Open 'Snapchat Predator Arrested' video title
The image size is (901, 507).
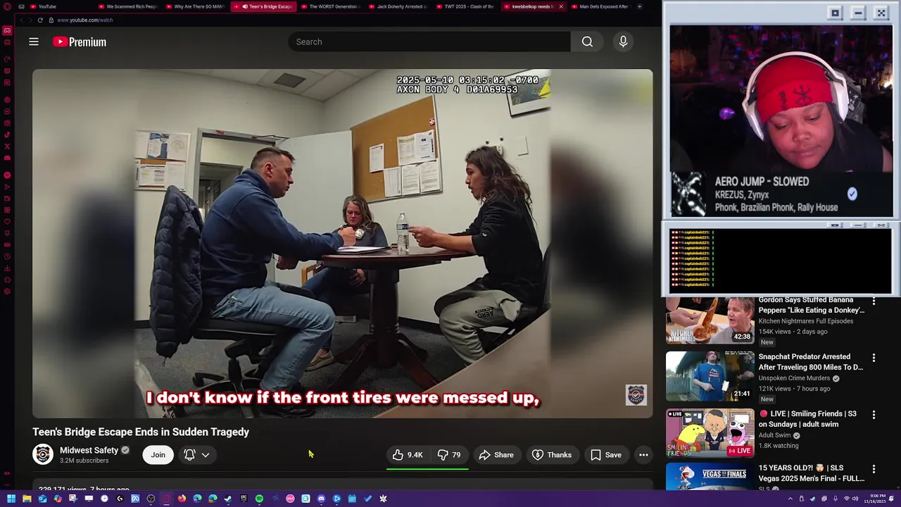pyautogui.click(x=811, y=362)
